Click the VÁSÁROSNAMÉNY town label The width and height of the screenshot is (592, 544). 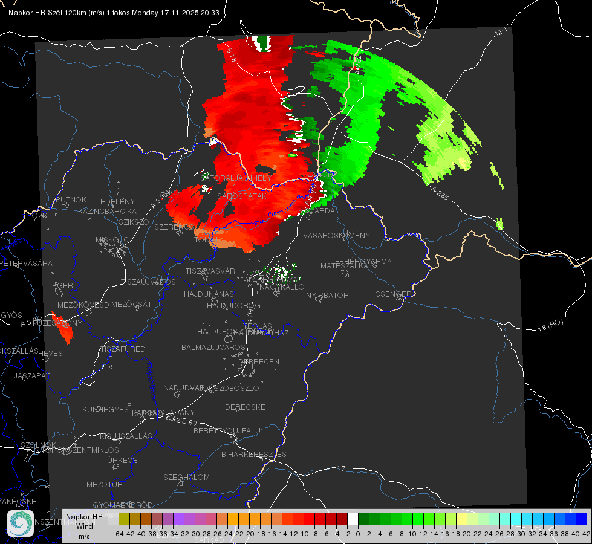(x=337, y=235)
